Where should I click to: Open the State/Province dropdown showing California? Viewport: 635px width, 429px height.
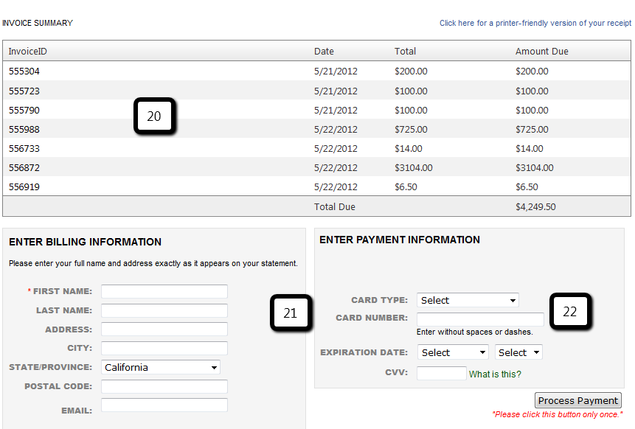[161, 367]
